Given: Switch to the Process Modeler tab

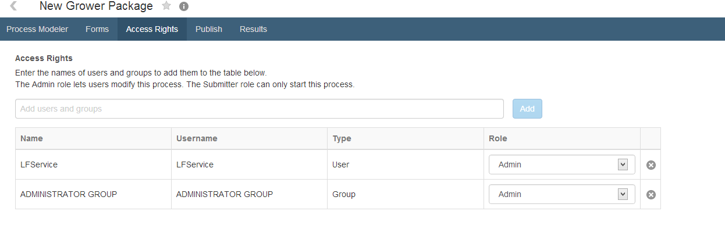Looking at the screenshot, I should pyautogui.click(x=37, y=29).
